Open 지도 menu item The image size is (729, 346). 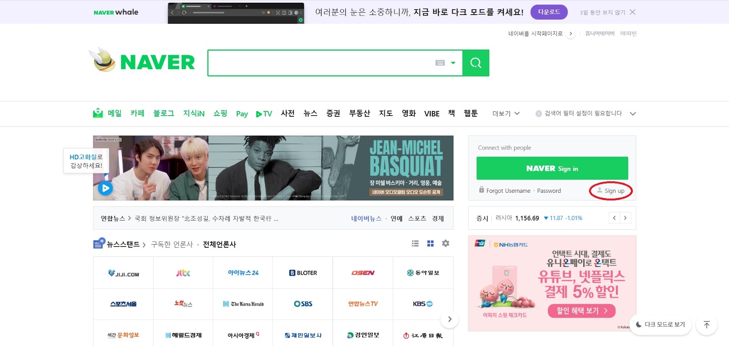coord(386,113)
